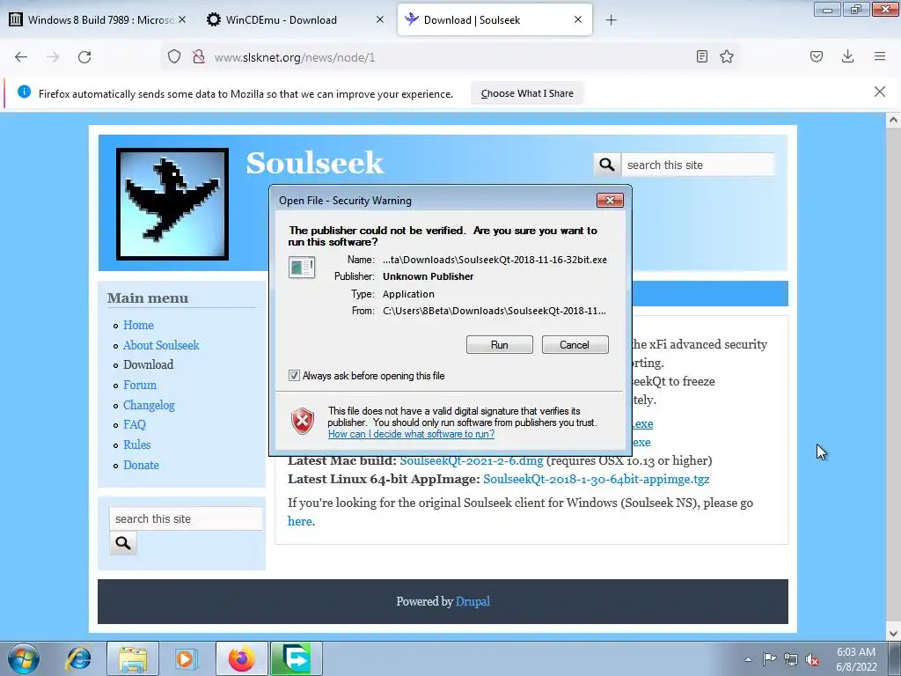
Task: Close the Windows 8 Build 7989 tab
Action: (182, 19)
